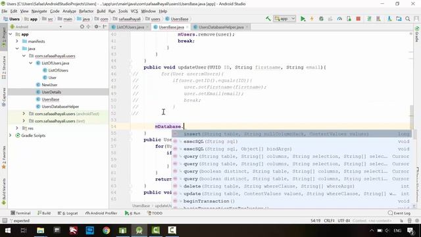Screen dimensions: 421x237
Task: Open the Terminal tool window
Action: [20, 213]
